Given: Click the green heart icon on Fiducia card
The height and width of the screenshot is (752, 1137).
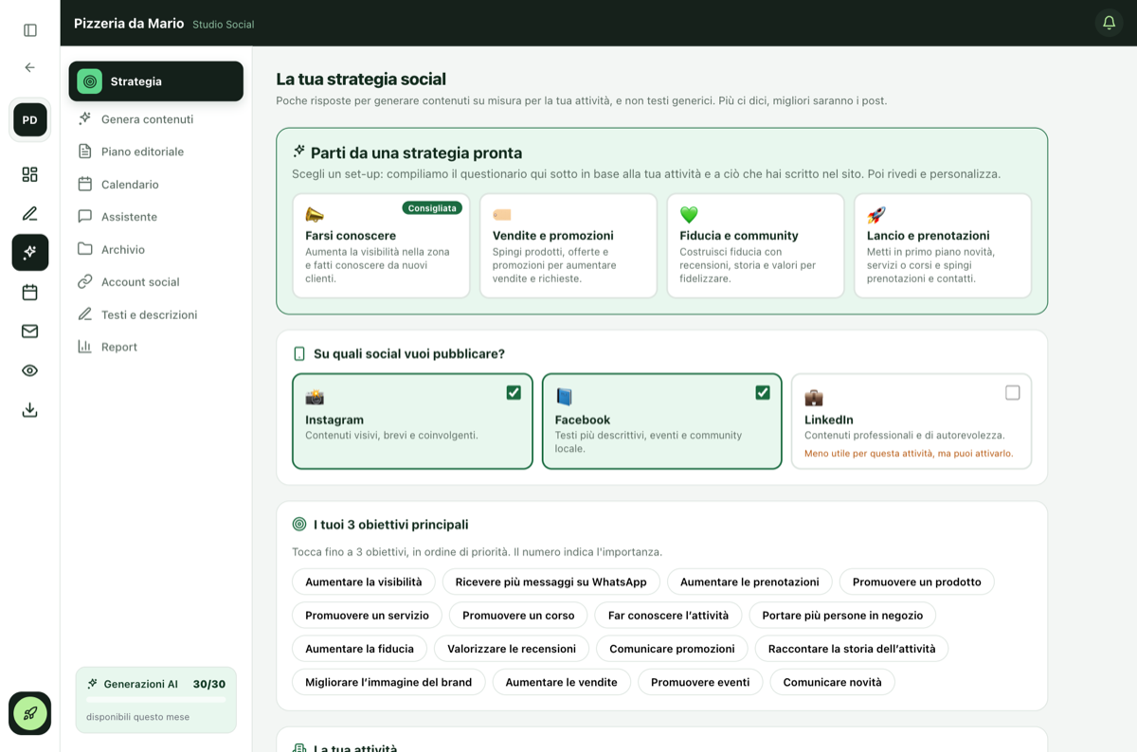Looking at the screenshot, I should (x=689, y=215).
